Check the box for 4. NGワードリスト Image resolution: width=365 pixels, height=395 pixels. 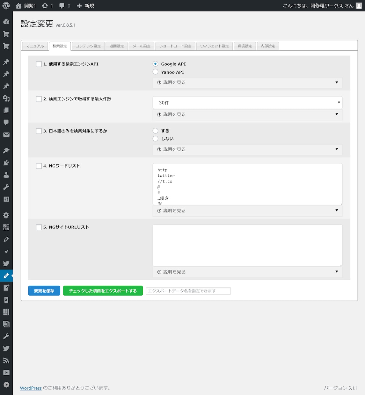pos(39,166)
